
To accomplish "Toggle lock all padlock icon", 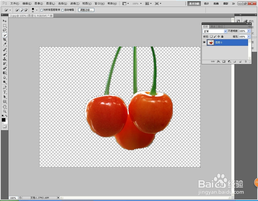I will 222,36.
